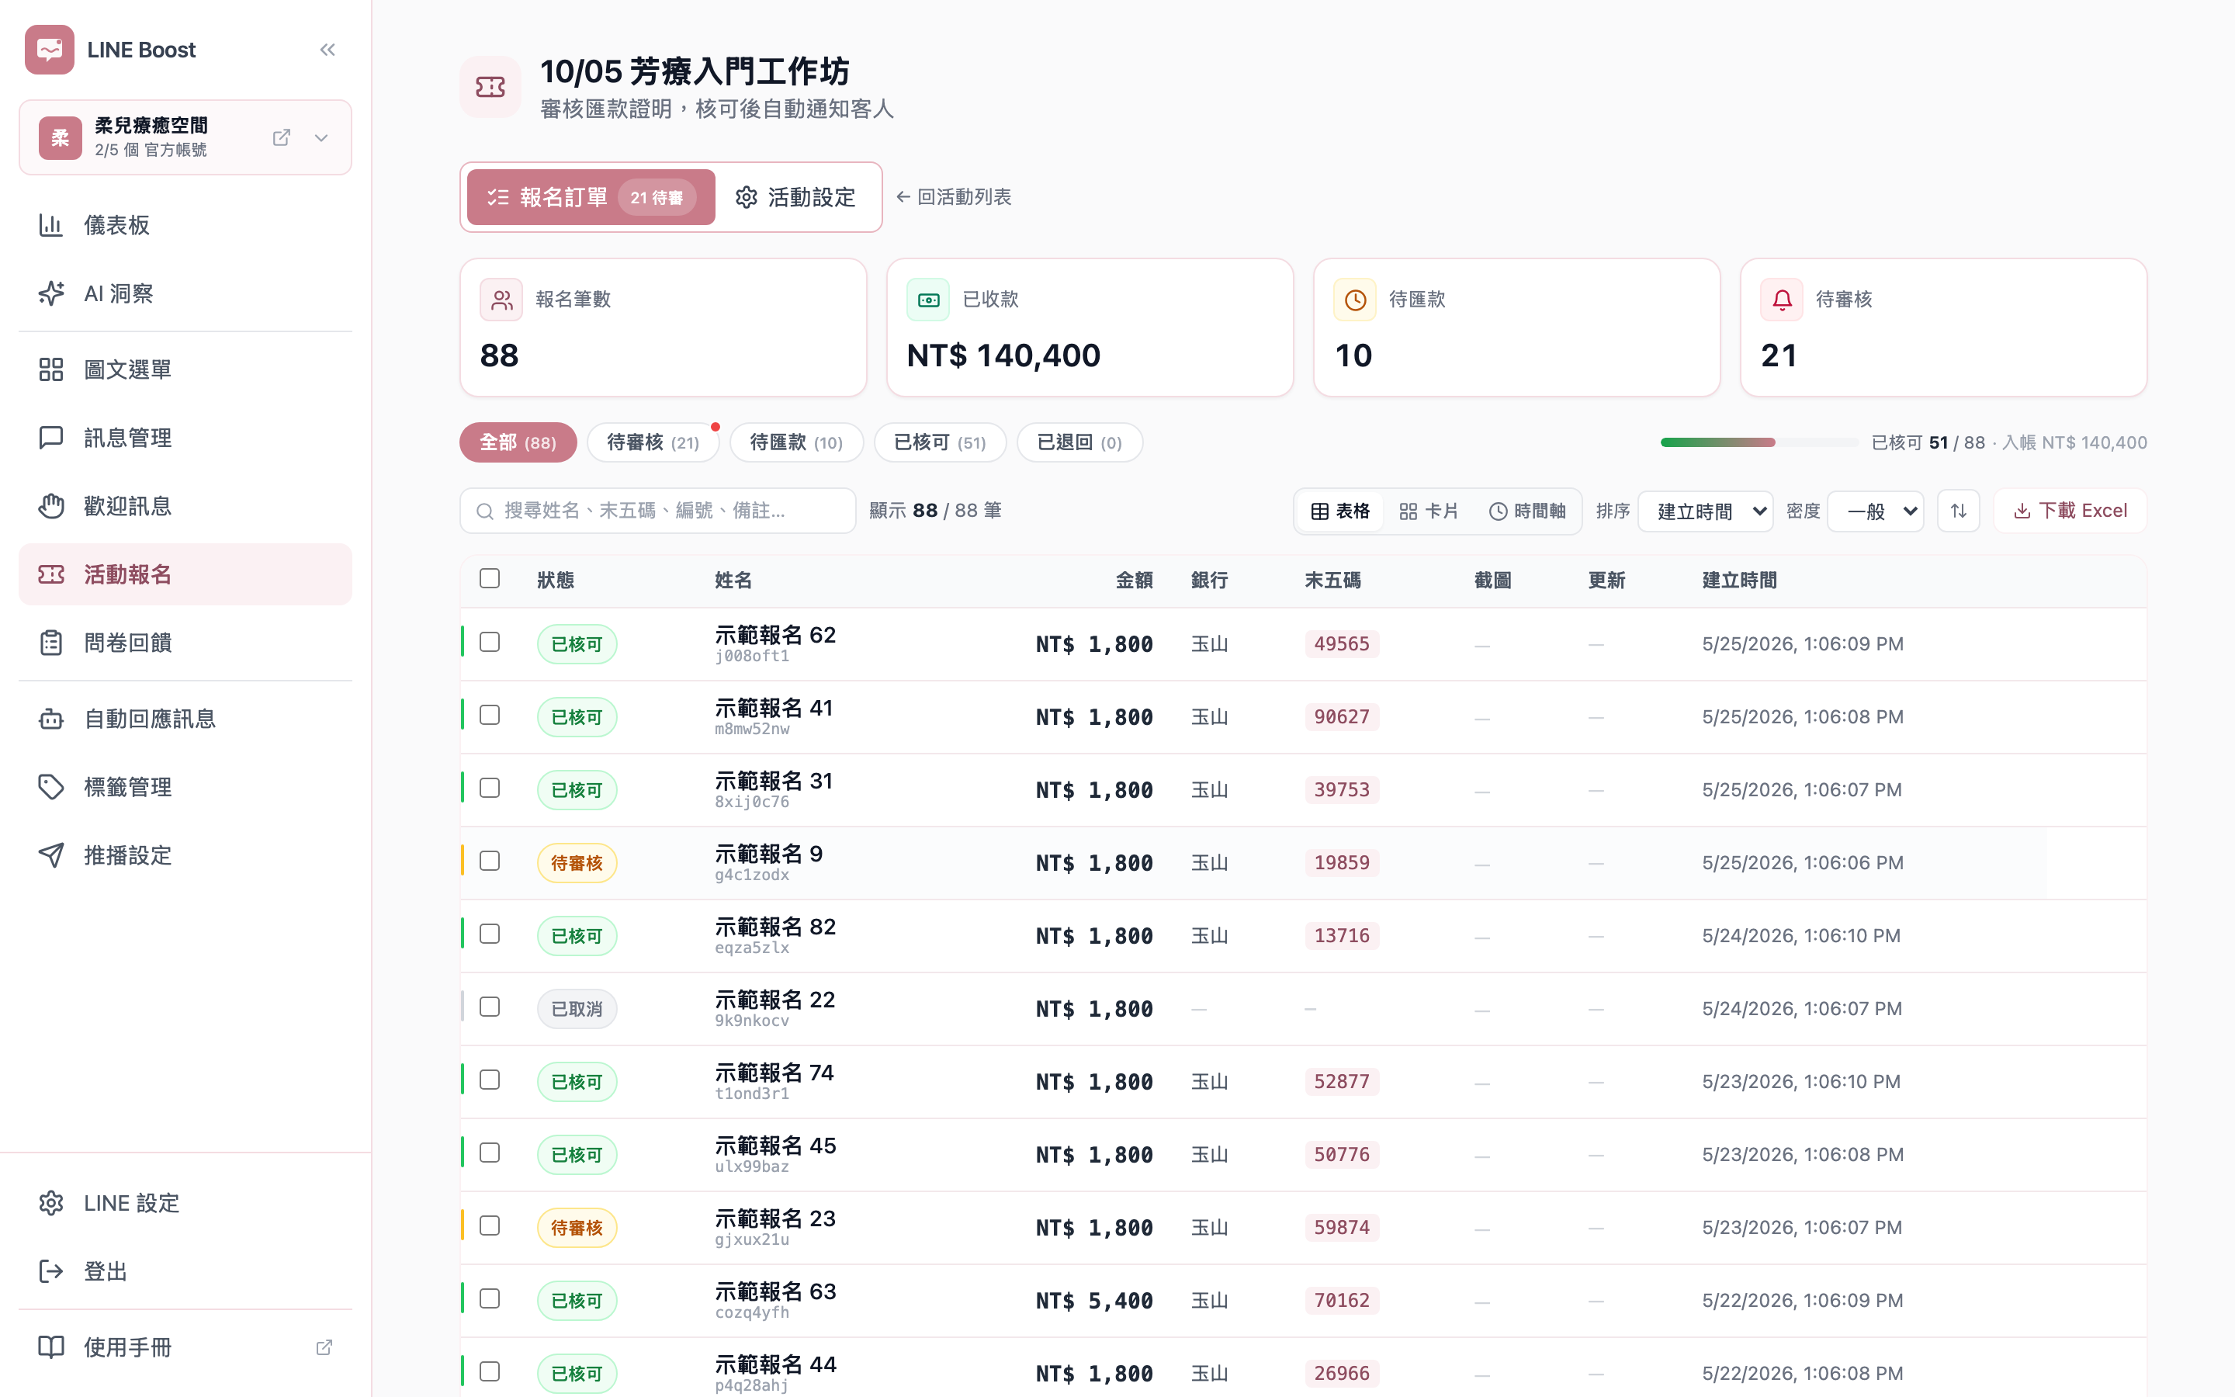Open 圖文選單 grid icon in sidebar

coord(50,369)
